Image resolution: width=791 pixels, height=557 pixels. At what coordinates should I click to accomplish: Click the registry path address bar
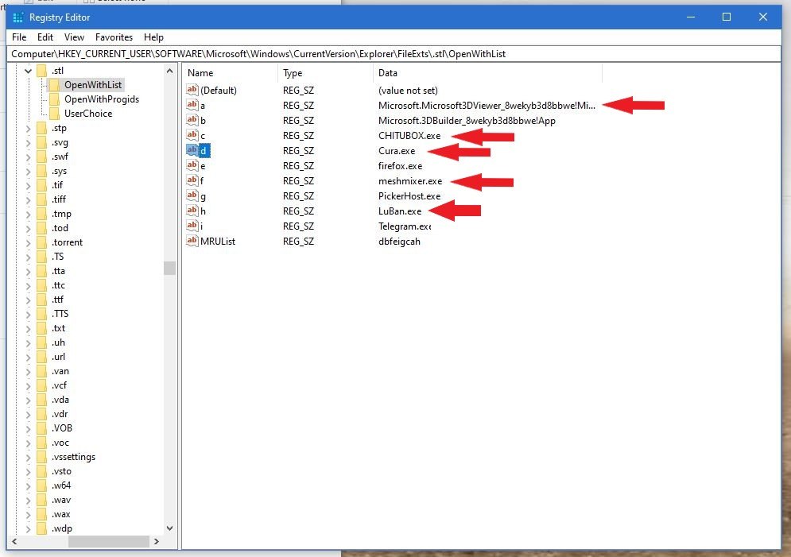point(394,54)
